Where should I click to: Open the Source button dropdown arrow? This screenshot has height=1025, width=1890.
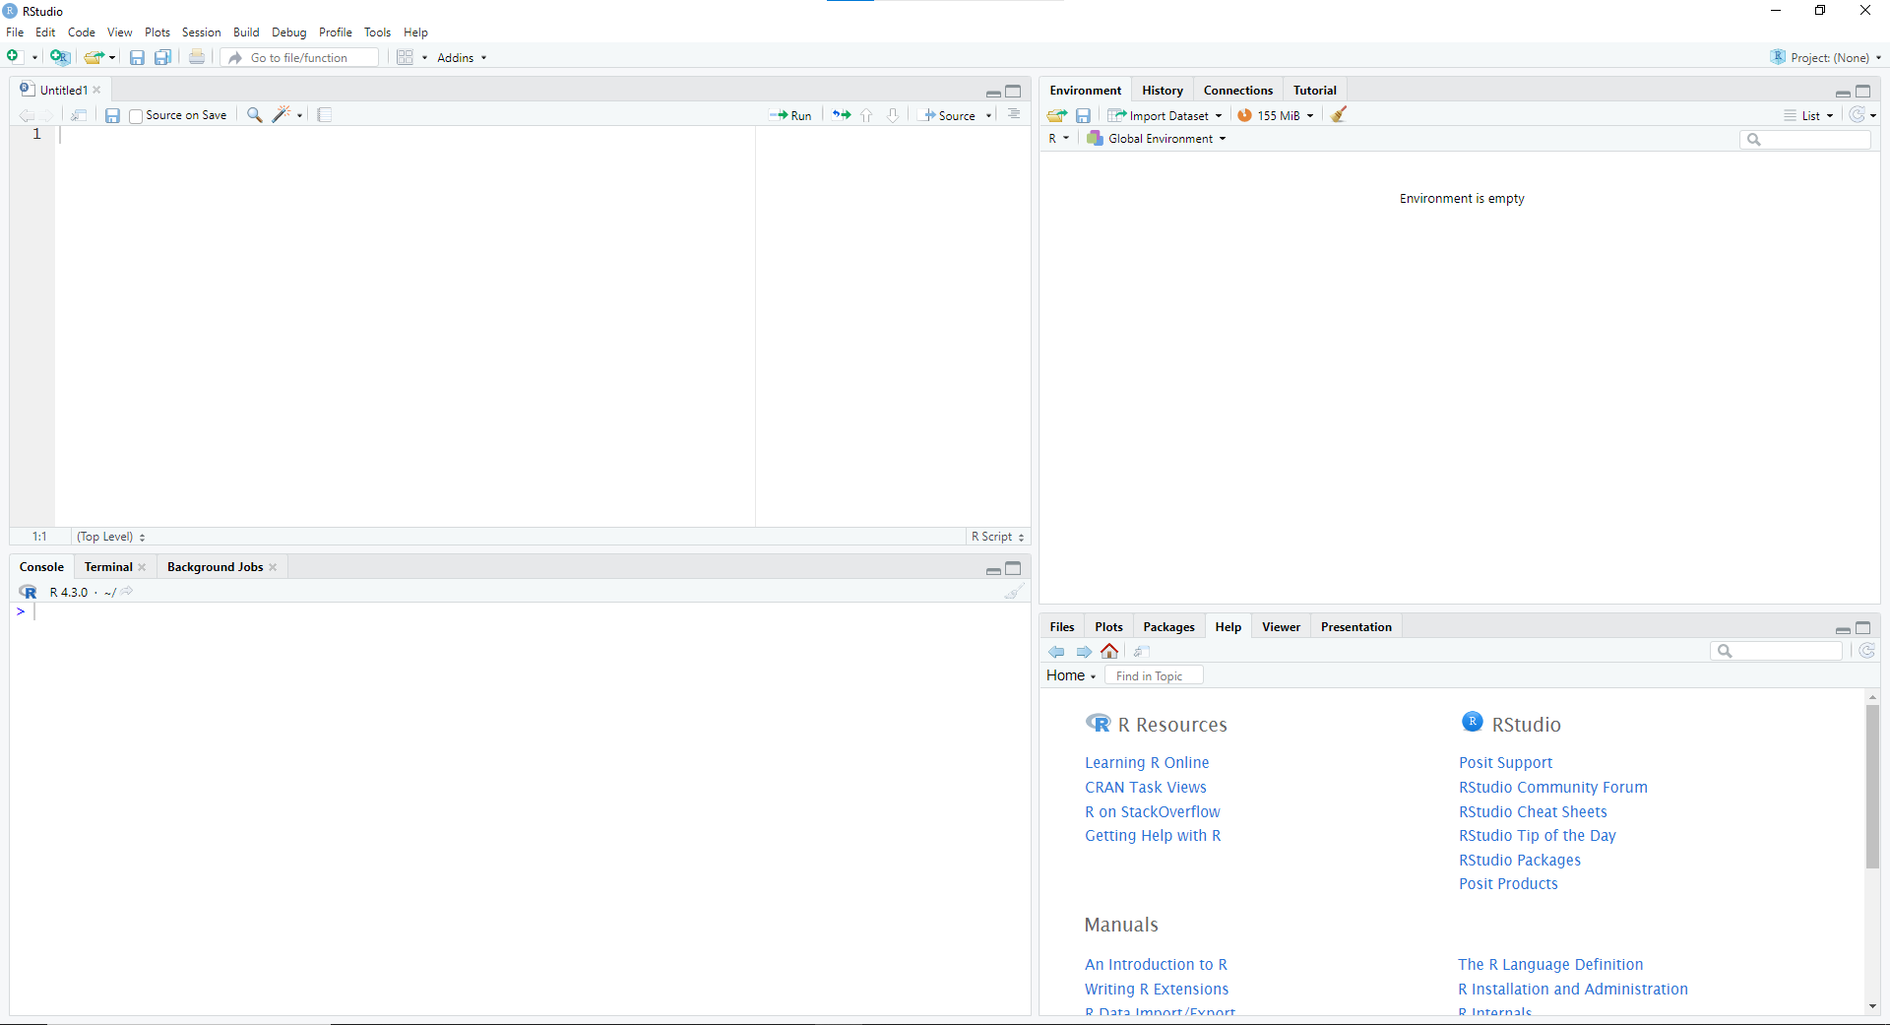click(x=989, y=116)
